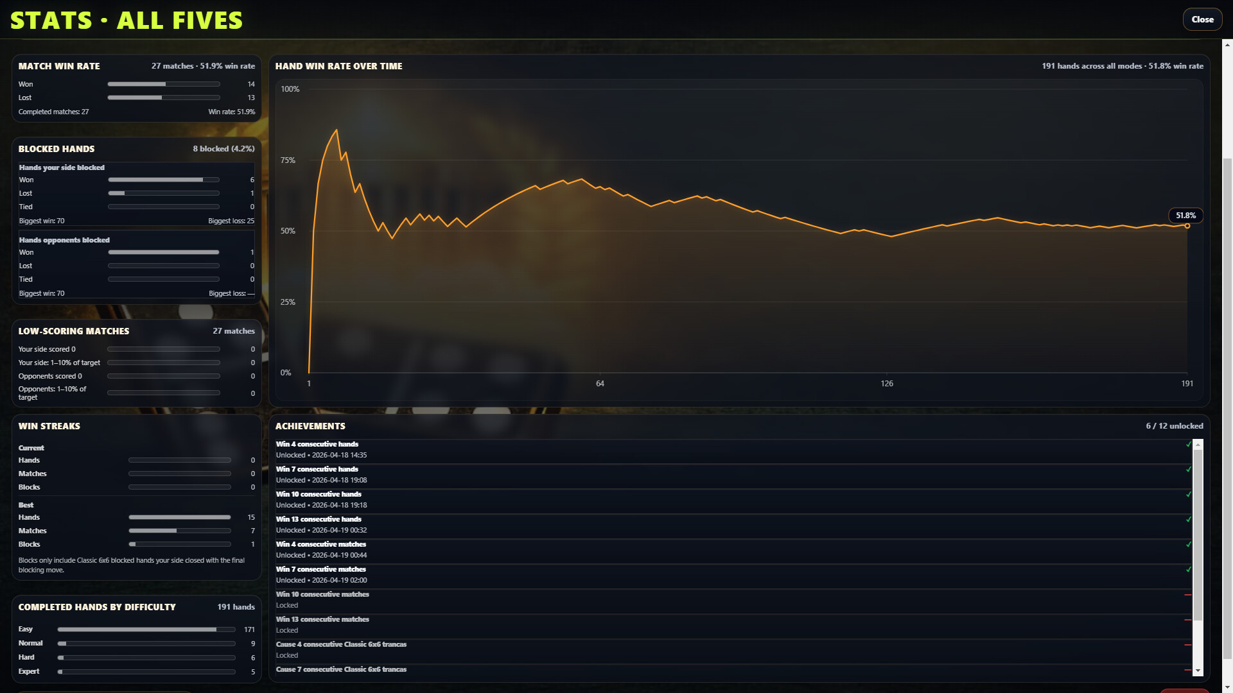Click red locked dash for Win 10 consecutive matches
This screenshot has width=1233, height=693.
pyautogui.click(x=1187, y=595)
